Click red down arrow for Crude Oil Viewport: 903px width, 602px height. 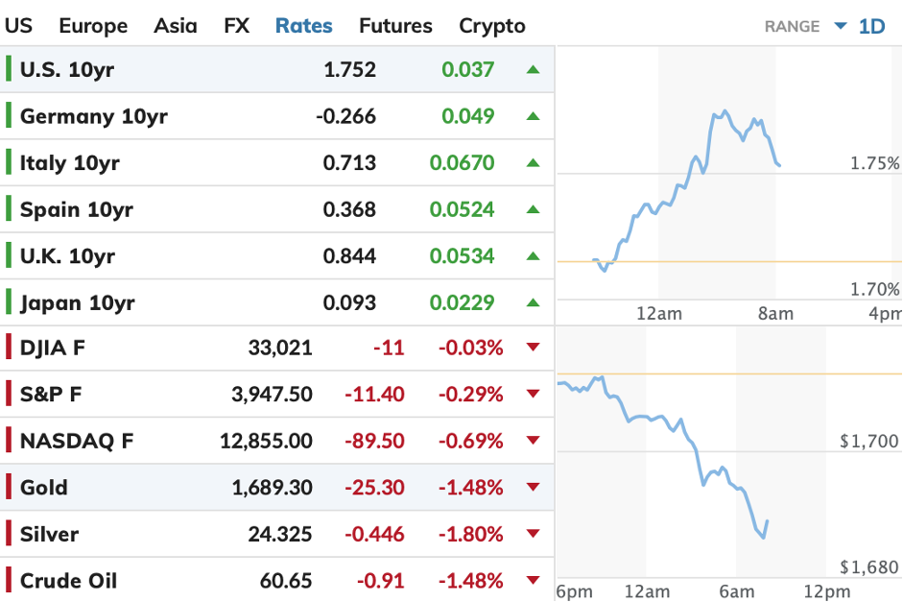click(534, 581)
